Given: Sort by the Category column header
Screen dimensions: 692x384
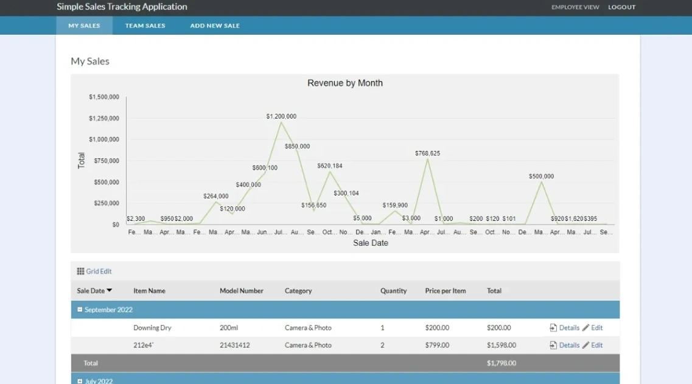Looking at the screenshot, I should pyautogui.click(x=298, y=291).
